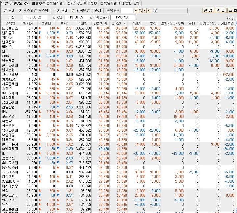
Task: Sort by the 보험/증금/저축 column header
Action: coord(172,23)
